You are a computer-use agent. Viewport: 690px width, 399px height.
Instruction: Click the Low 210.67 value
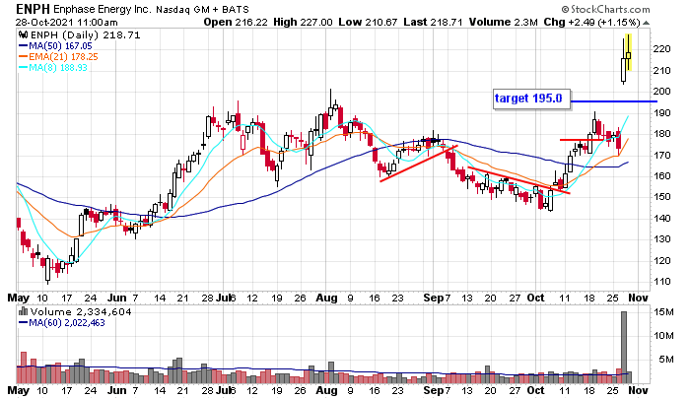(x=368, y=22)
